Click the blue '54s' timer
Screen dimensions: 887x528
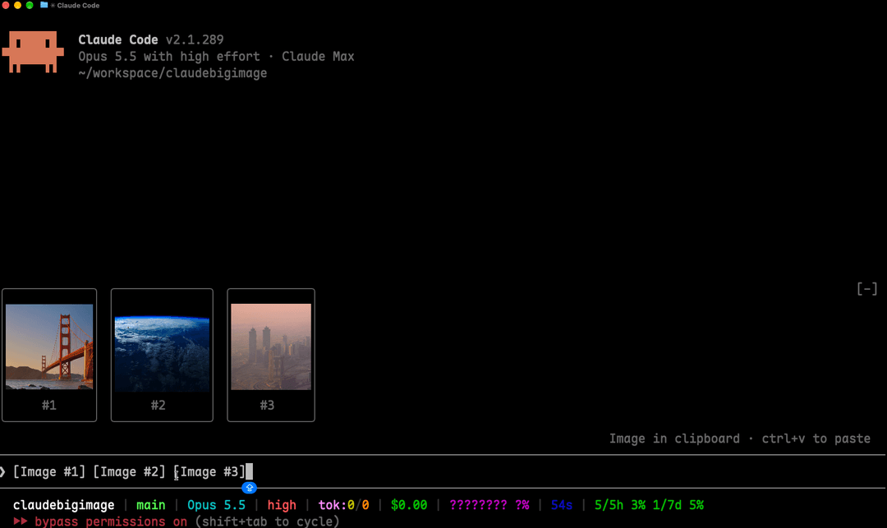point(562,505)
